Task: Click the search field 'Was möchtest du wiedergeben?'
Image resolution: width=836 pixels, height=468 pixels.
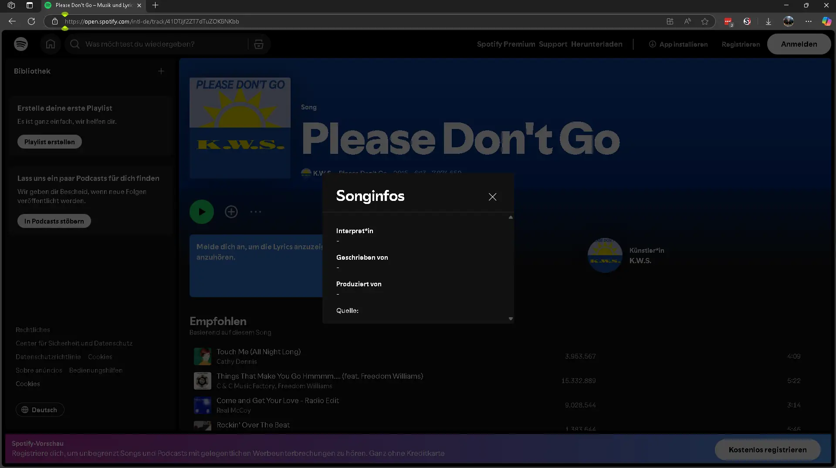Action: click(x=161, y=44)
